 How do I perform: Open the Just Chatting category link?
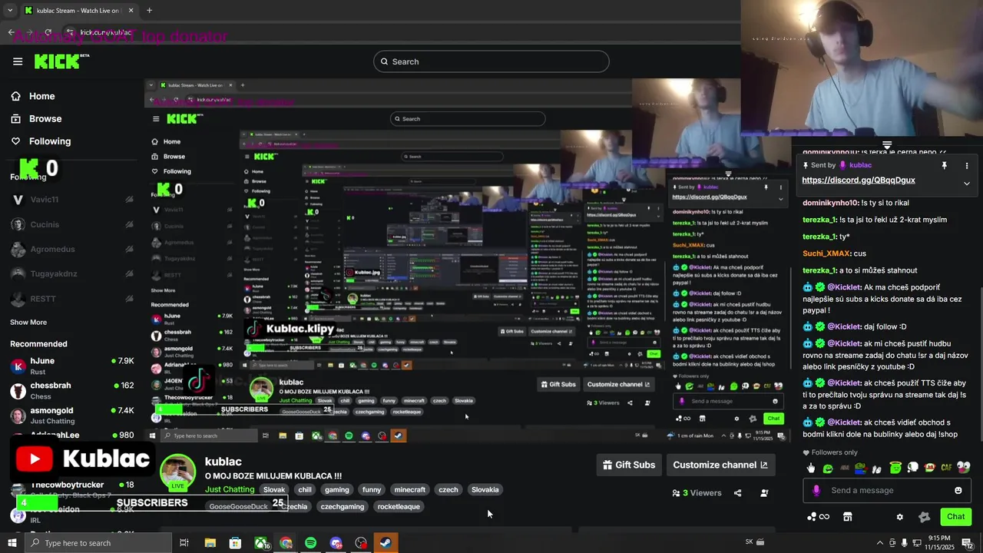(230, 490)
